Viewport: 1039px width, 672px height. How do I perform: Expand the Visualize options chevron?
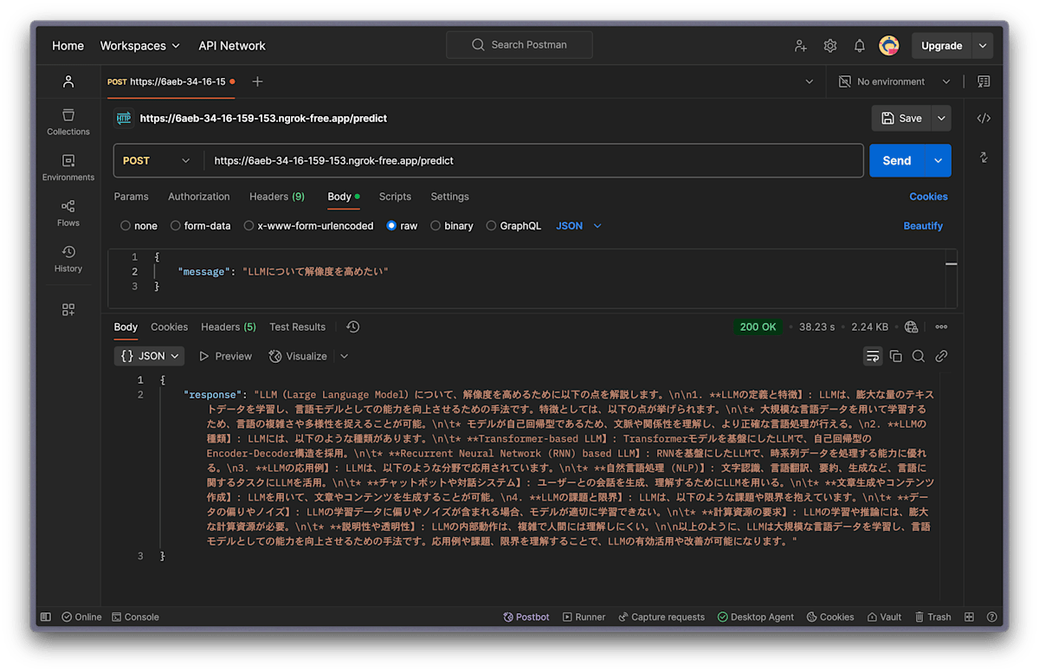click(344, 356)
